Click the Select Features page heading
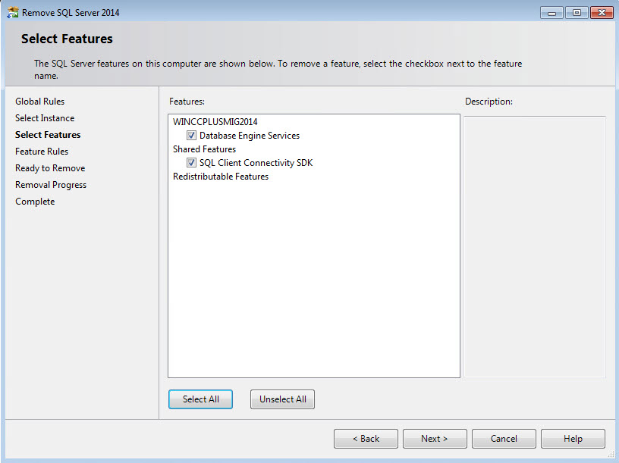The width and height of the screenshot is (619, 463). coord(67,39)
